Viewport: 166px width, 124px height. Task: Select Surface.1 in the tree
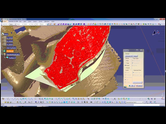click(x=12, y=58)
